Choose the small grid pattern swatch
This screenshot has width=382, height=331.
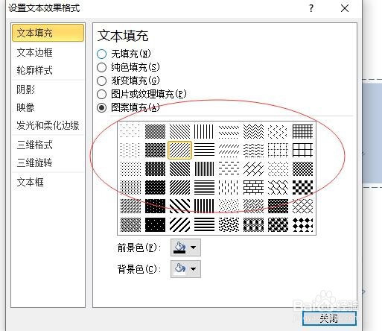pyautogui.click(x=302, y=131)
